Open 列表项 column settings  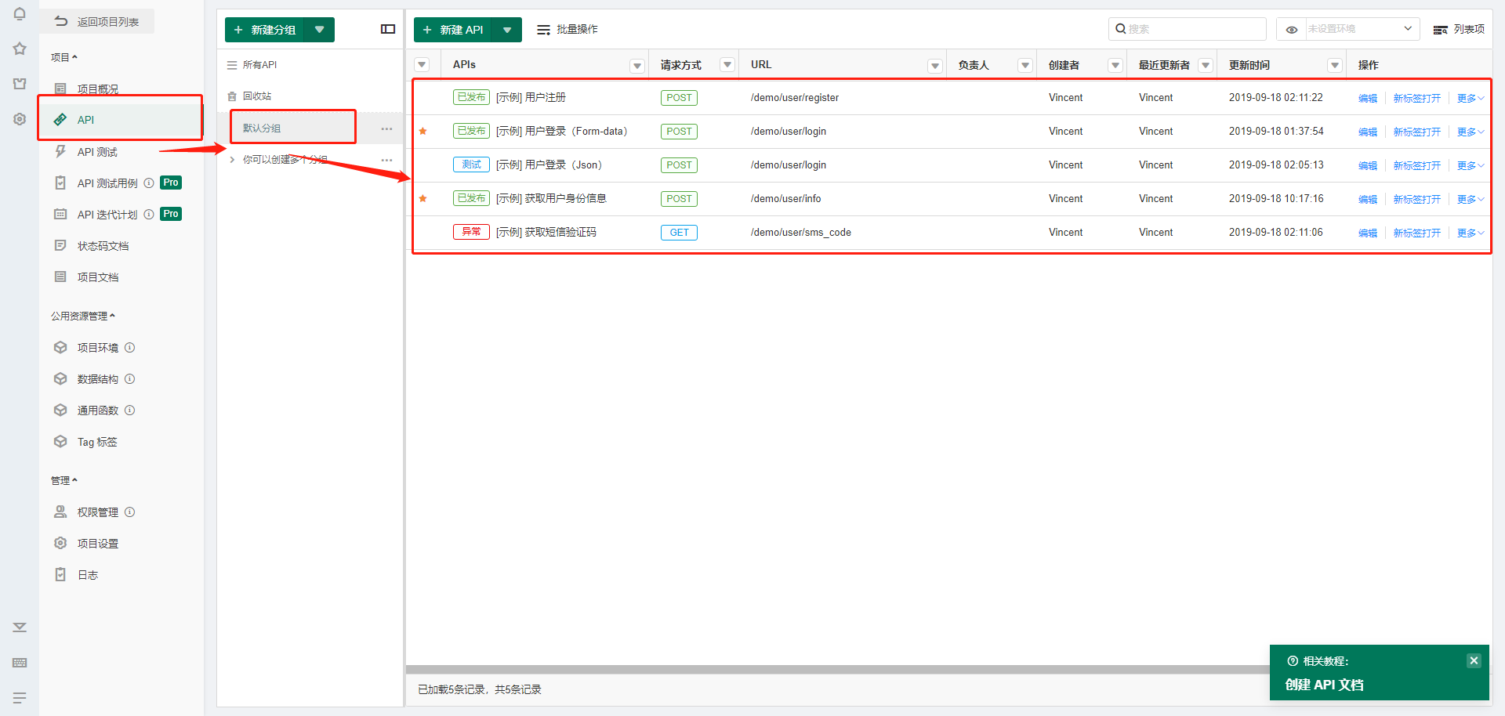(1459, 29)
